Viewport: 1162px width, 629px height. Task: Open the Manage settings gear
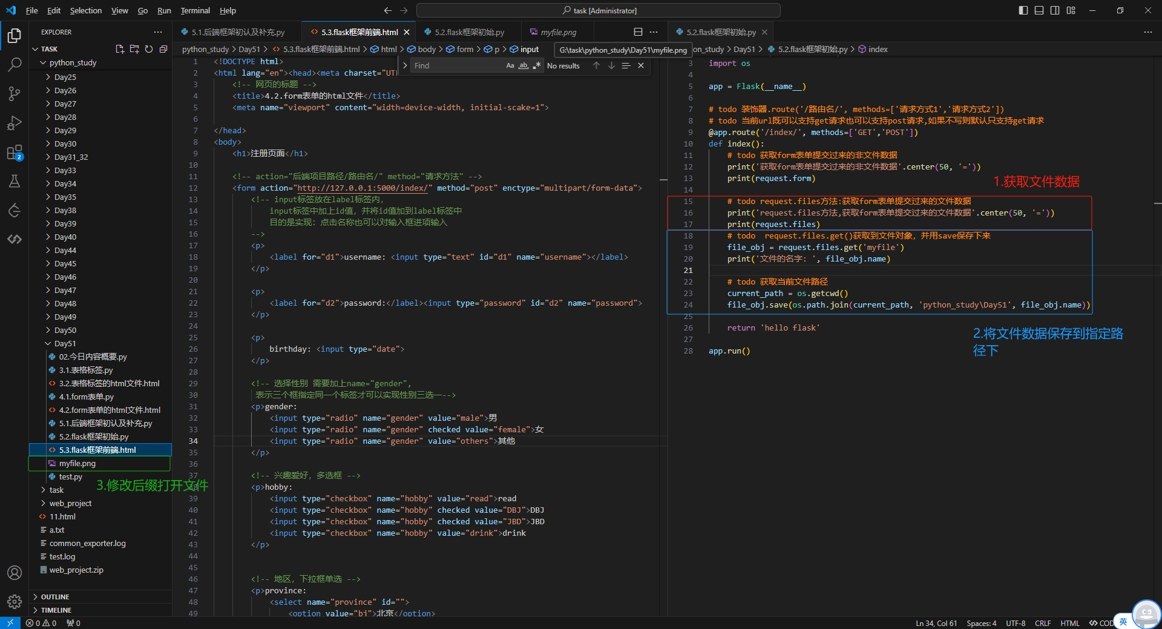pyautogui.click(x=15, y=601)
